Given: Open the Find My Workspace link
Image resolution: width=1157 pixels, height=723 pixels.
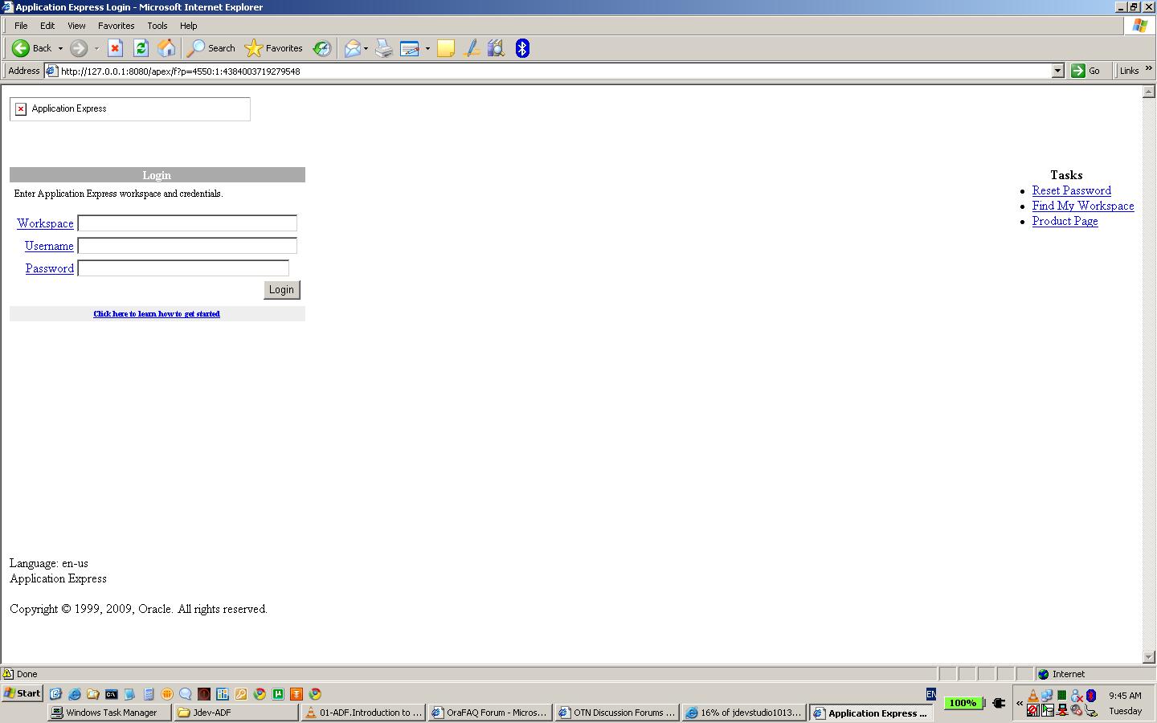Looking at the screenshot, I should (1083, 206).
